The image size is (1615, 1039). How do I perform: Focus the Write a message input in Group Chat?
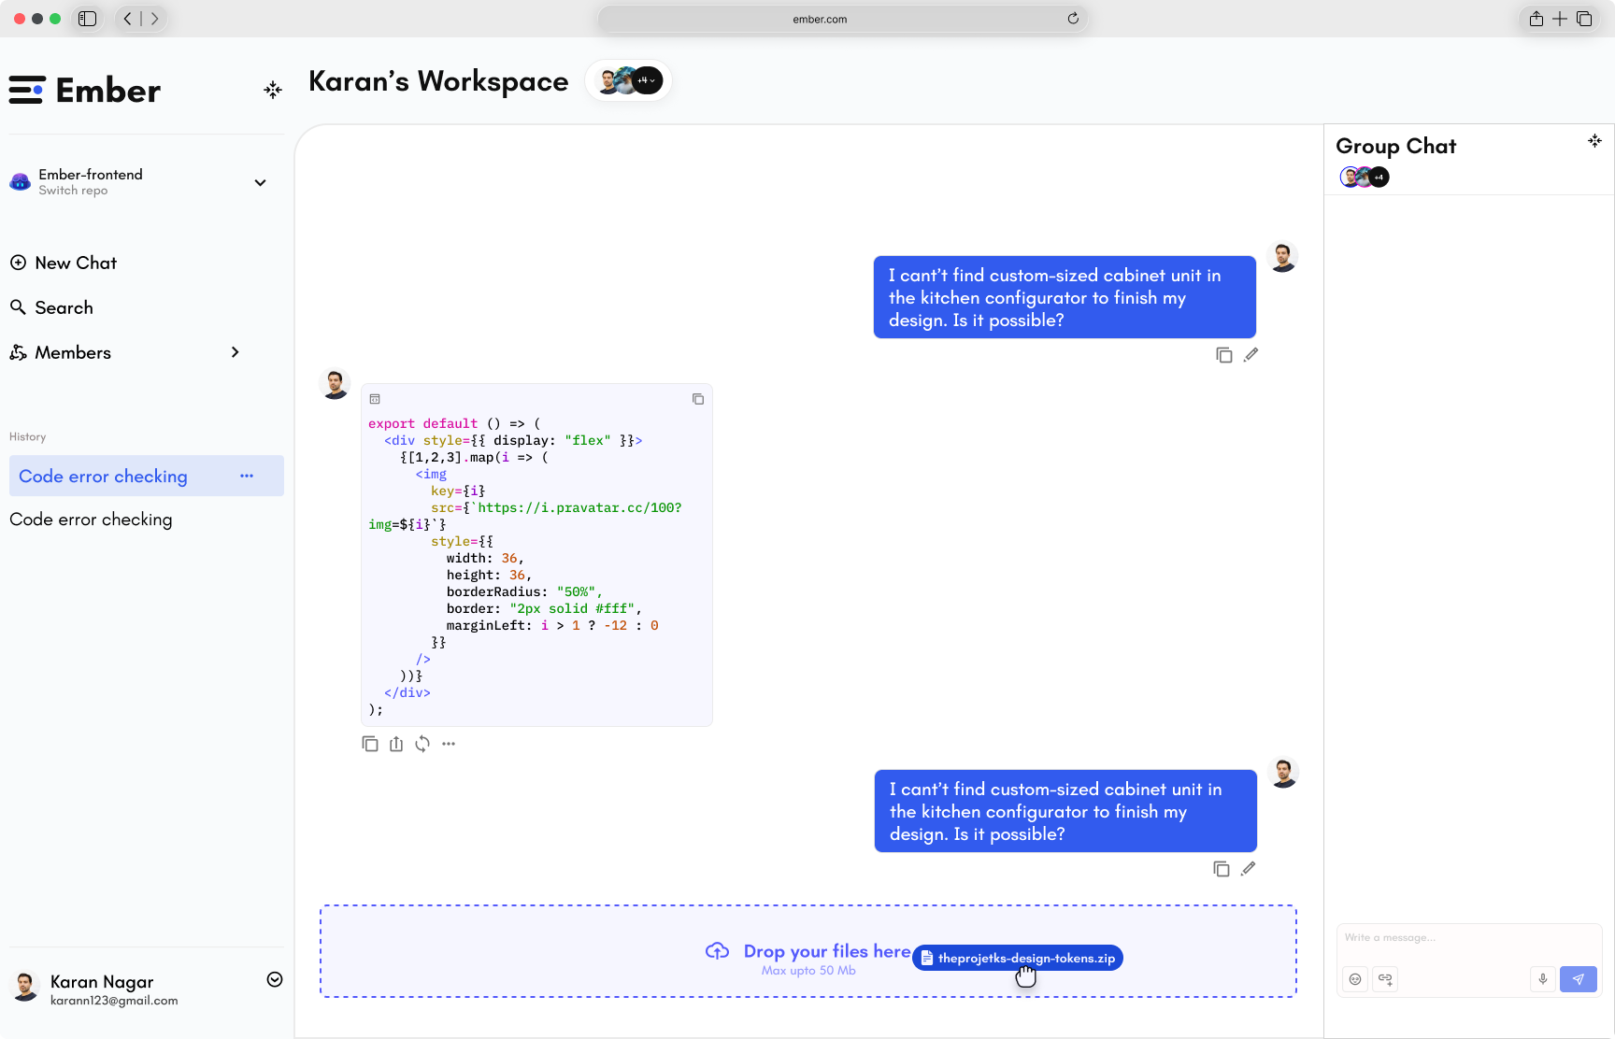click(x=1469, y=937)
